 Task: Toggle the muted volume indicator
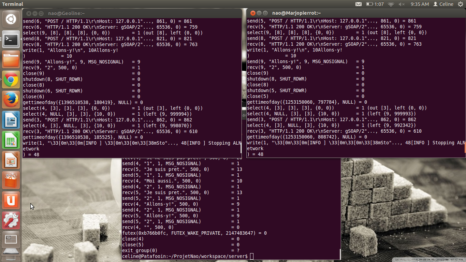click(402, 4)
